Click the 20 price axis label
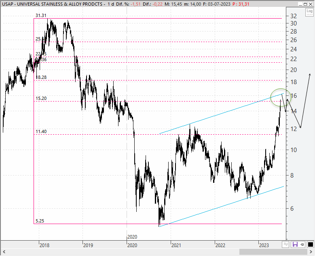315x256 pixels. point(294,70)
